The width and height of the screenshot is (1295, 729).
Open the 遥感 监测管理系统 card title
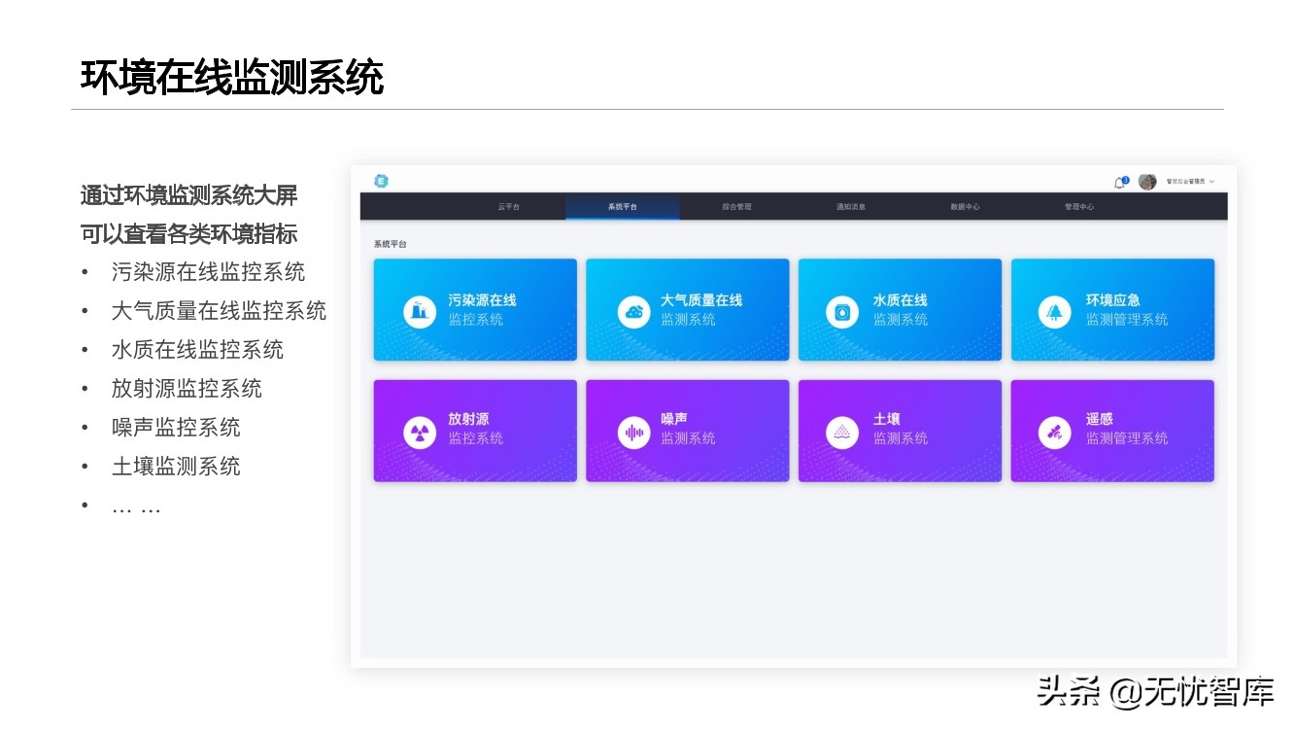[x=1127, y=429]
